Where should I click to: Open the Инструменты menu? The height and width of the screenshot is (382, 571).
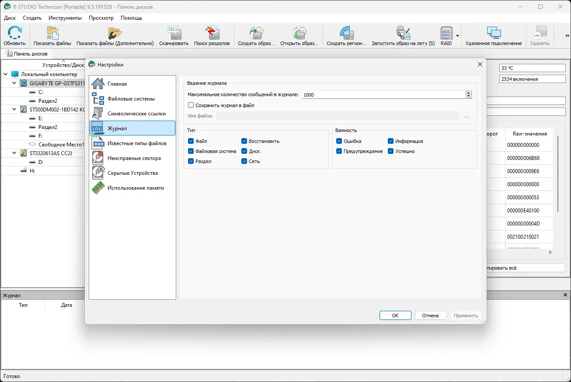pos(65,18)
